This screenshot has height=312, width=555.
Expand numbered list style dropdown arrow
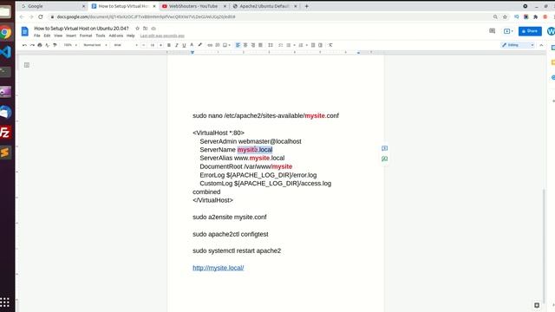[x=306, y=45]
